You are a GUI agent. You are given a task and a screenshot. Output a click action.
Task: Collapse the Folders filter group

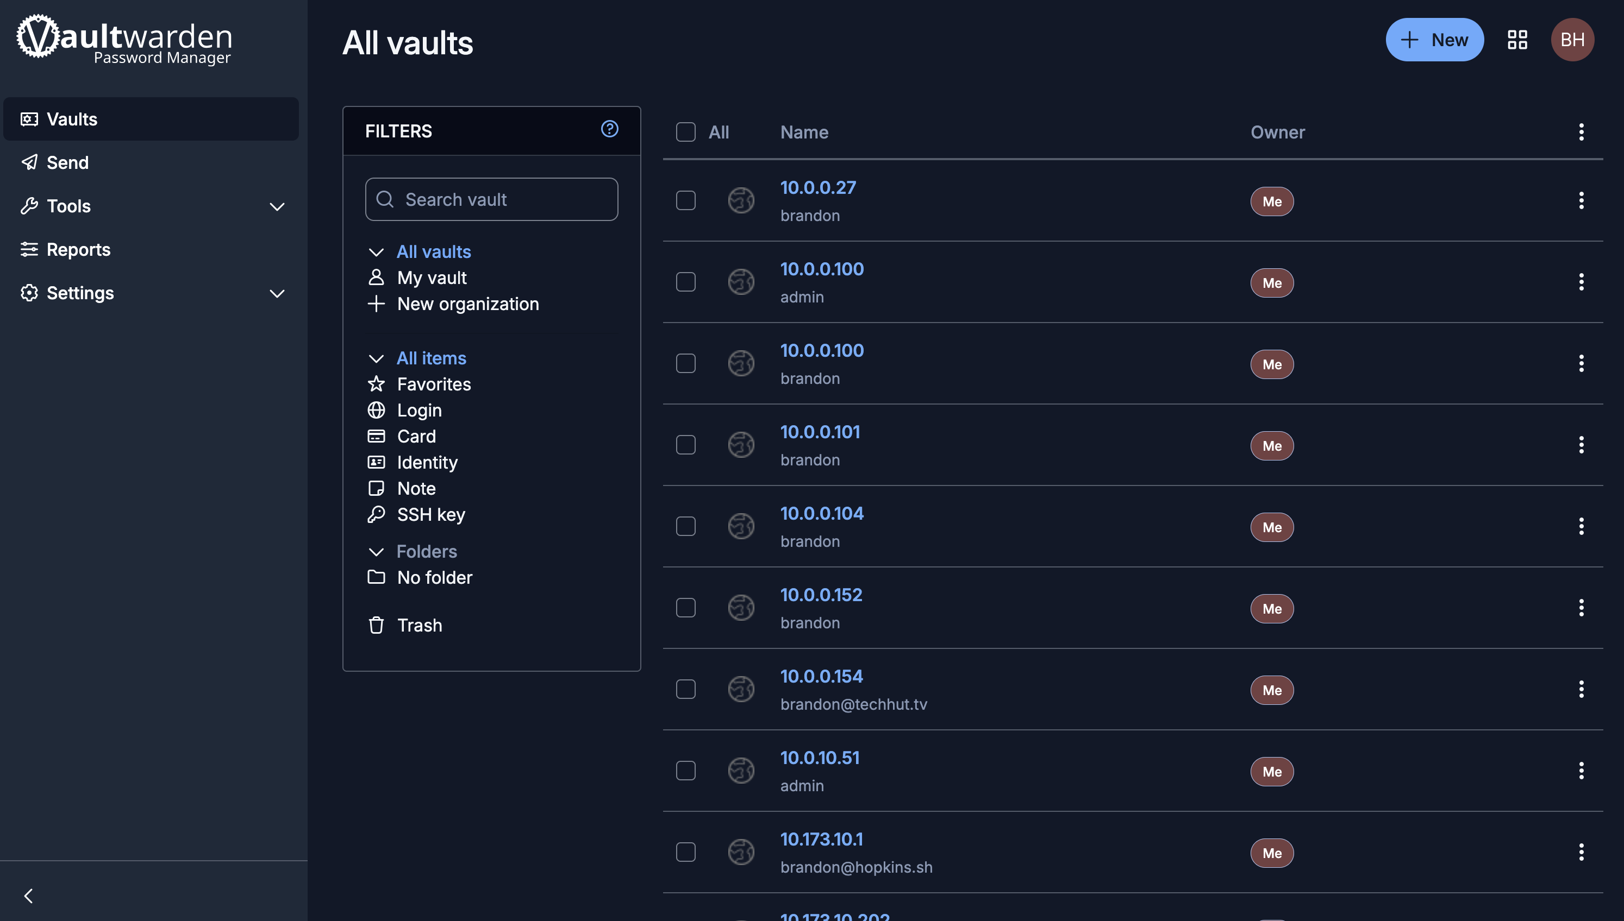pos(377,552)
